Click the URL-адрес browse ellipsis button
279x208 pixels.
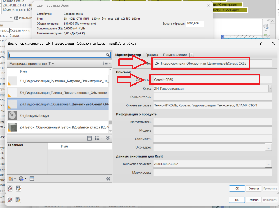tap(268, 147)
